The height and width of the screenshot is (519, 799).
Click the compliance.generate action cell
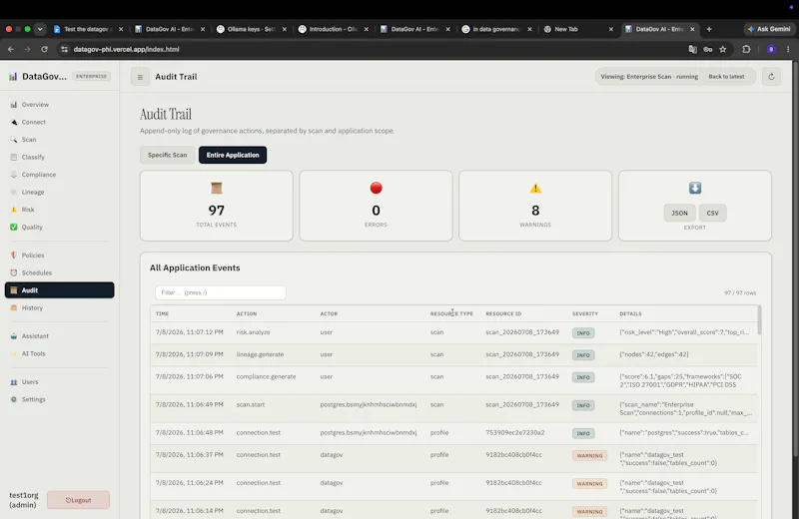pyautogui.click(x=266, y=377)
